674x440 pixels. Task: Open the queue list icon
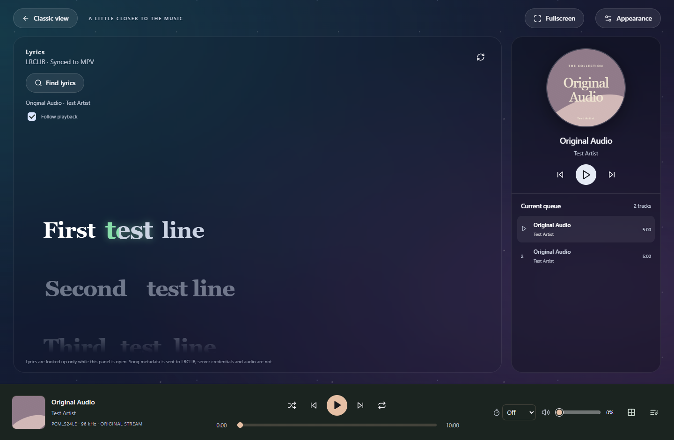coord(654,412)
